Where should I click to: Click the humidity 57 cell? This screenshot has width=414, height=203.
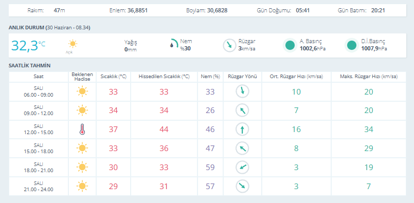tap(210, 186)
